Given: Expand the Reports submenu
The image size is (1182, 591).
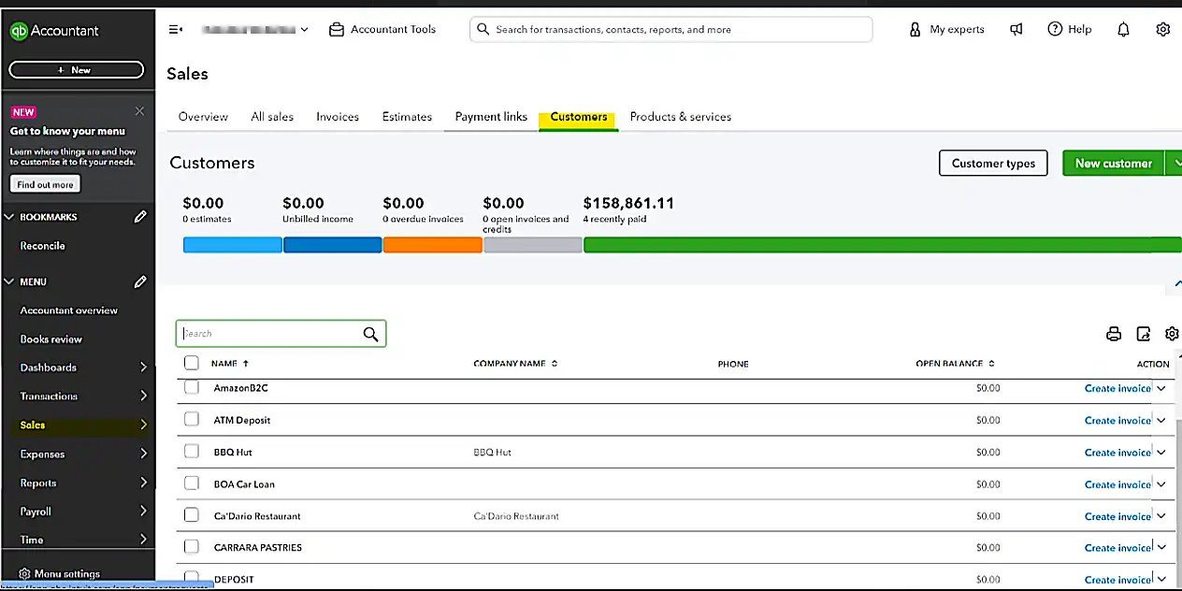Looking at the screenshot, I should pos(143,483).
